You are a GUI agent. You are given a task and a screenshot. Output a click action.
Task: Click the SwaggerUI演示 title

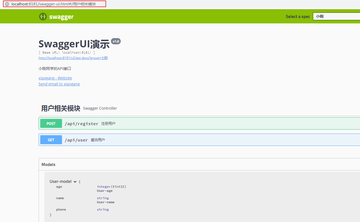pyautogui.click(x=74, y=44)
